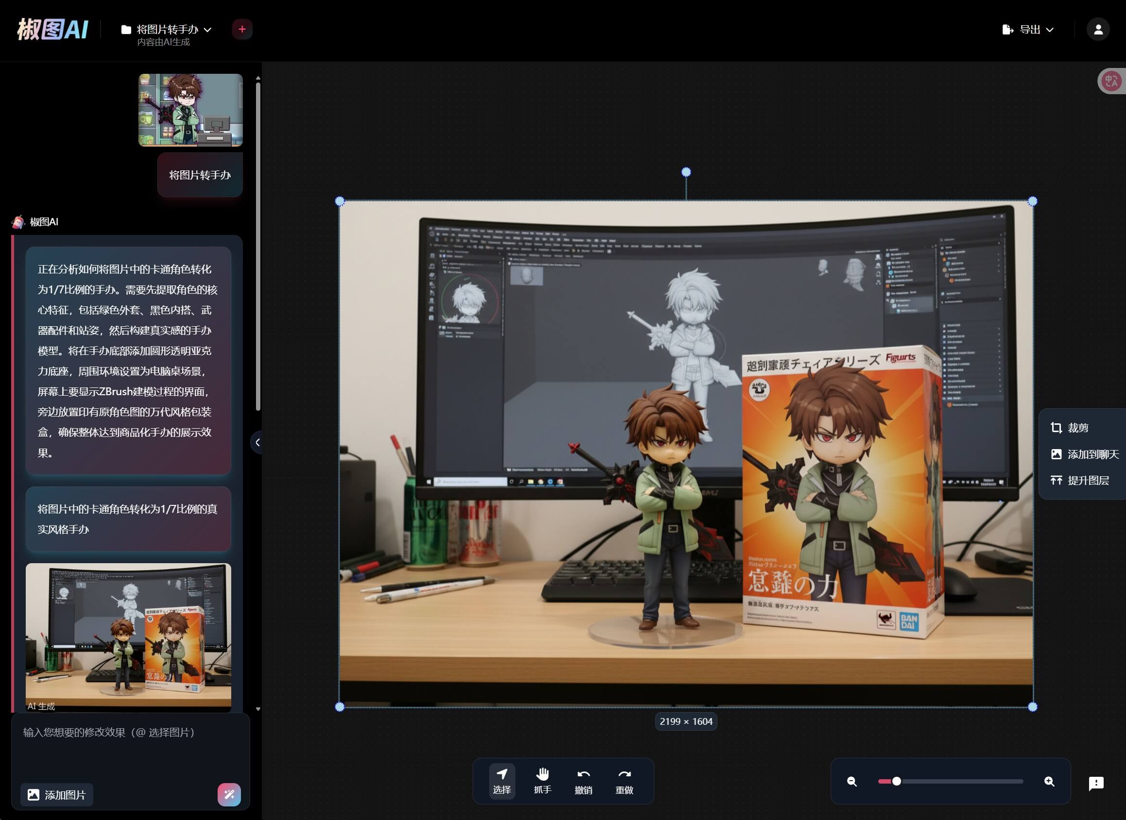Image resolution: width=1126 pixels, height=820 pixels.
Task: Collapse the chat sidebar panel
Action: tap(257, 442)
